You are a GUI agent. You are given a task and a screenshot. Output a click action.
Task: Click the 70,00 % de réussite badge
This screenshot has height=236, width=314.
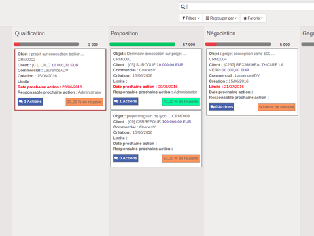[181, 102]
